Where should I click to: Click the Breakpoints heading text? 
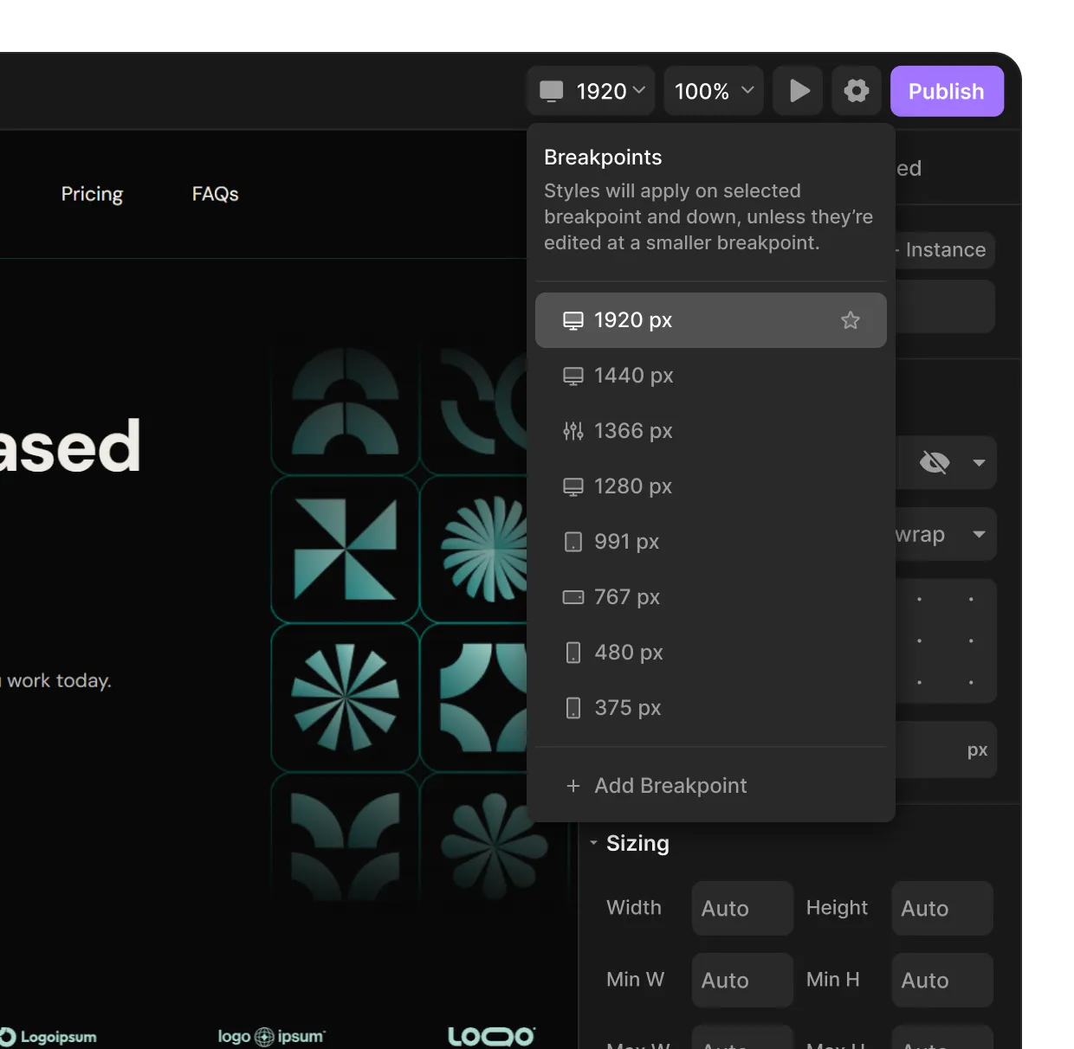tap(603, 158)
